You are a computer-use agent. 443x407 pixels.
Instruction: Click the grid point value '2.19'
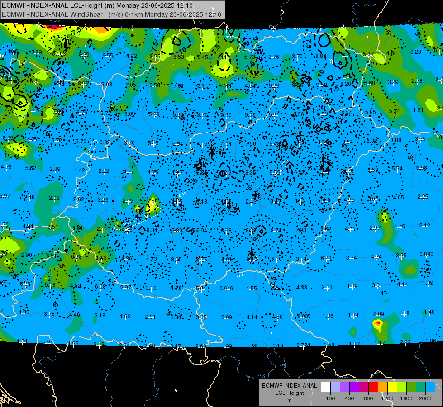pyautogui.click(x=128, y=200)
